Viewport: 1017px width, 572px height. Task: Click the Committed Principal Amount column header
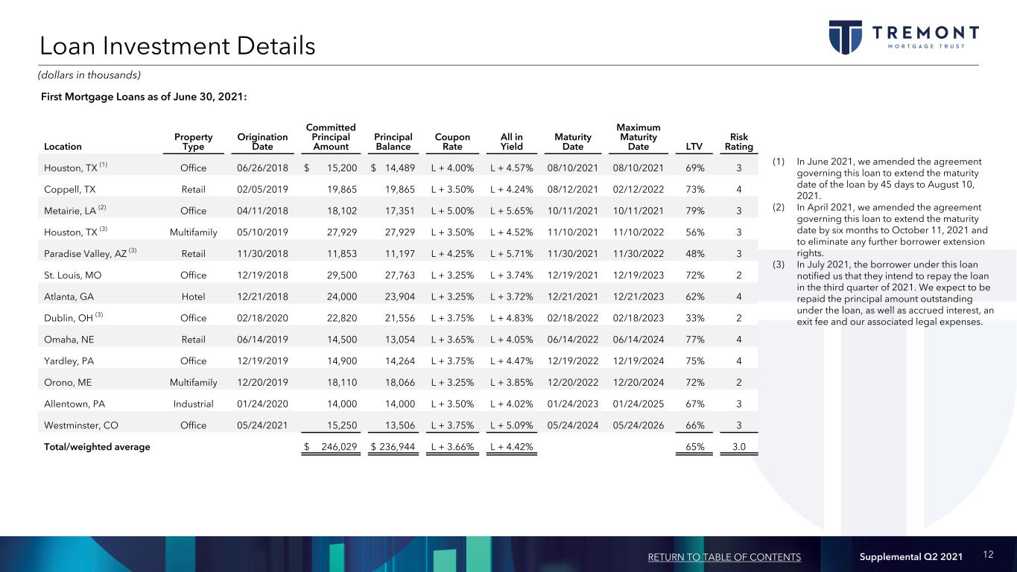click(331, 137)
